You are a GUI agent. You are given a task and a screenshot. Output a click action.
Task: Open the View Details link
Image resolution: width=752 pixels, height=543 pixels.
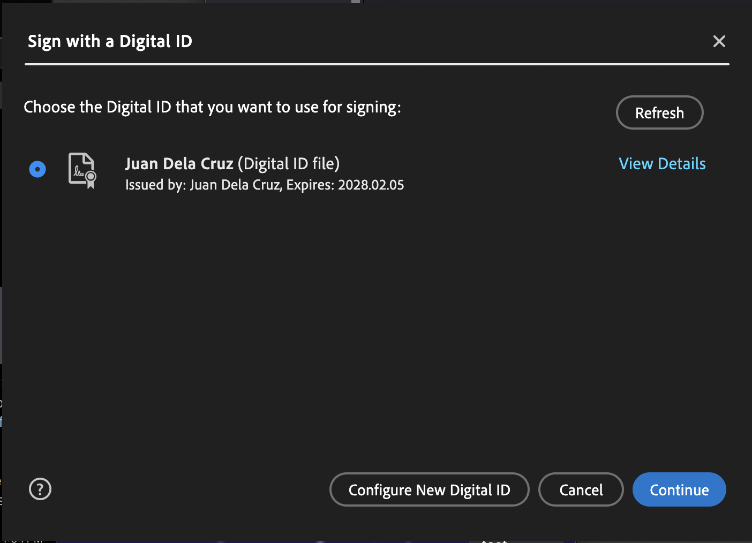coord(662,163)
